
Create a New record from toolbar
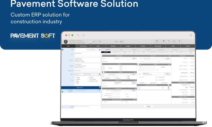169,42
